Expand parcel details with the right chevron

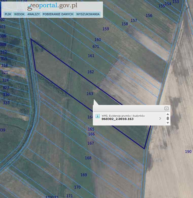160,118
